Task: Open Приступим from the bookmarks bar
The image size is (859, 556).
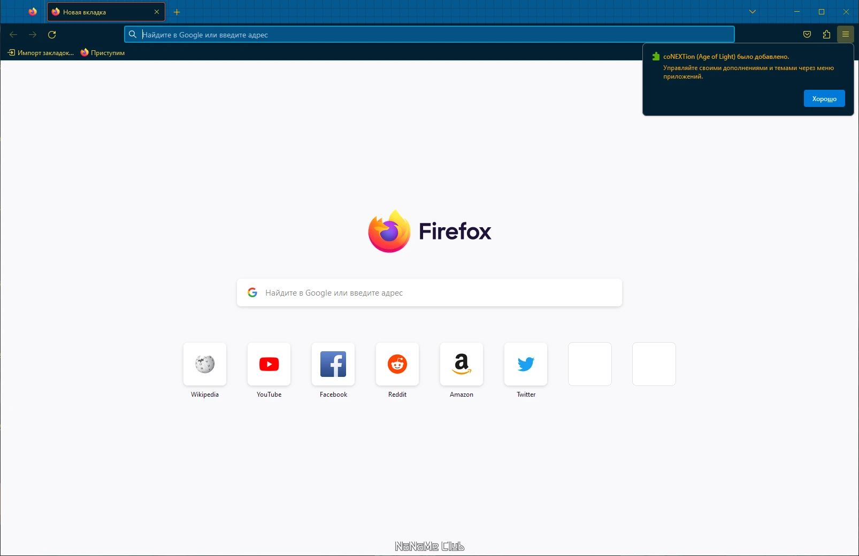Action: (x=103, y=52)
